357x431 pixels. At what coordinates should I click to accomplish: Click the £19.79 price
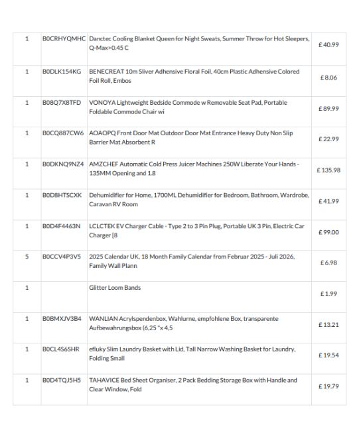[x=328, y=386]
